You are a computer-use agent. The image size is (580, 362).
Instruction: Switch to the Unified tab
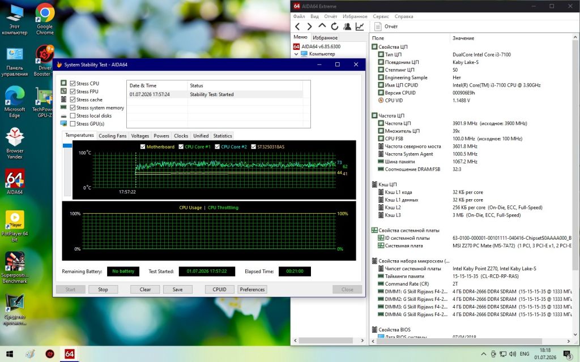click(x=201, y=136)
